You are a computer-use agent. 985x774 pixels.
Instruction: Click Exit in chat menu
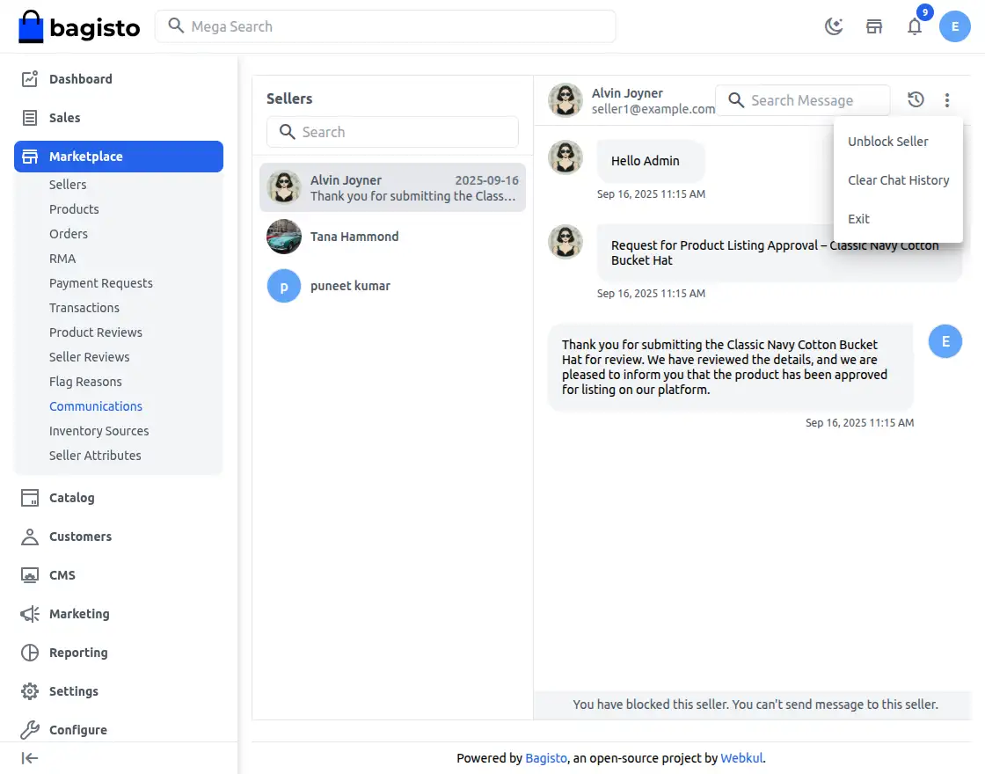click(858, 219)
